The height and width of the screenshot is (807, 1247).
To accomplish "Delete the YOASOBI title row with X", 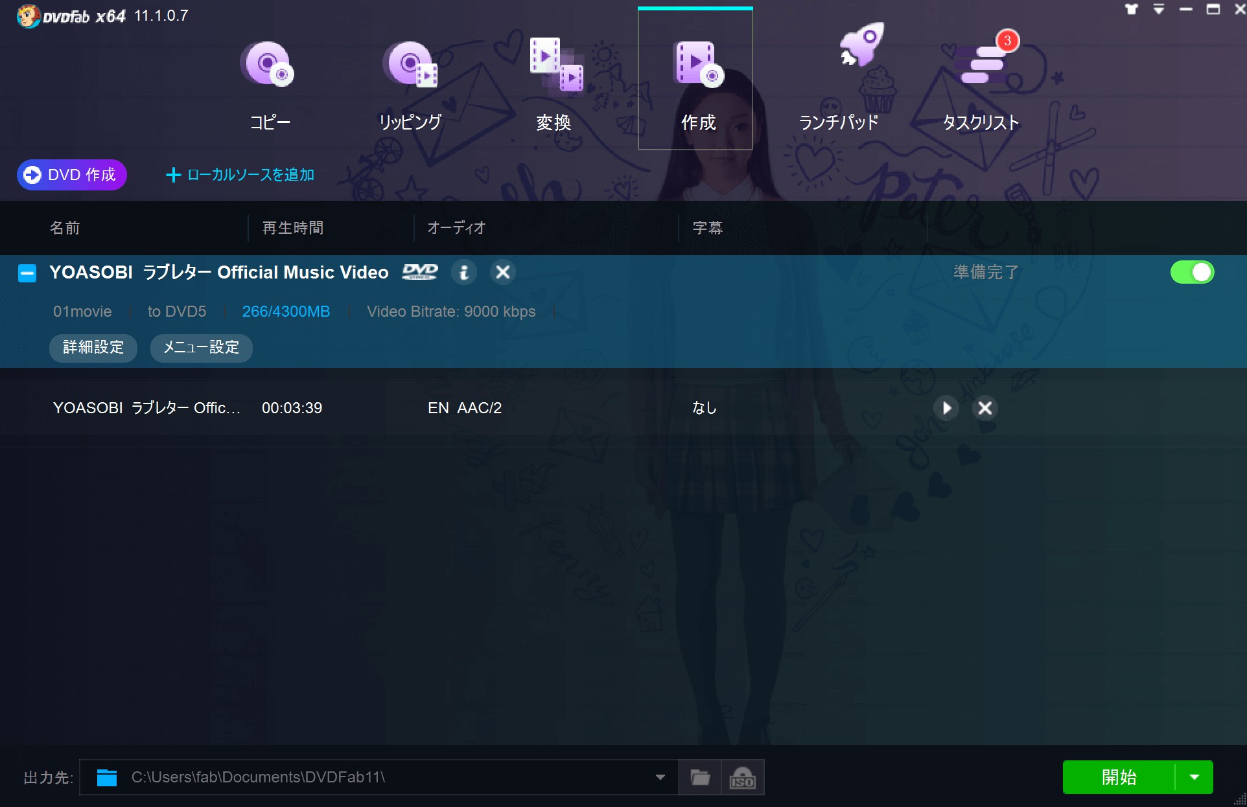I will coord(985,408).
